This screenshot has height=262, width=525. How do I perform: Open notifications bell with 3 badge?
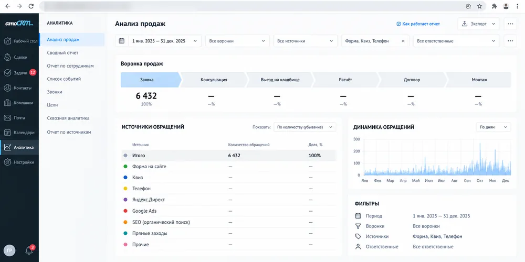click(29, 250)
